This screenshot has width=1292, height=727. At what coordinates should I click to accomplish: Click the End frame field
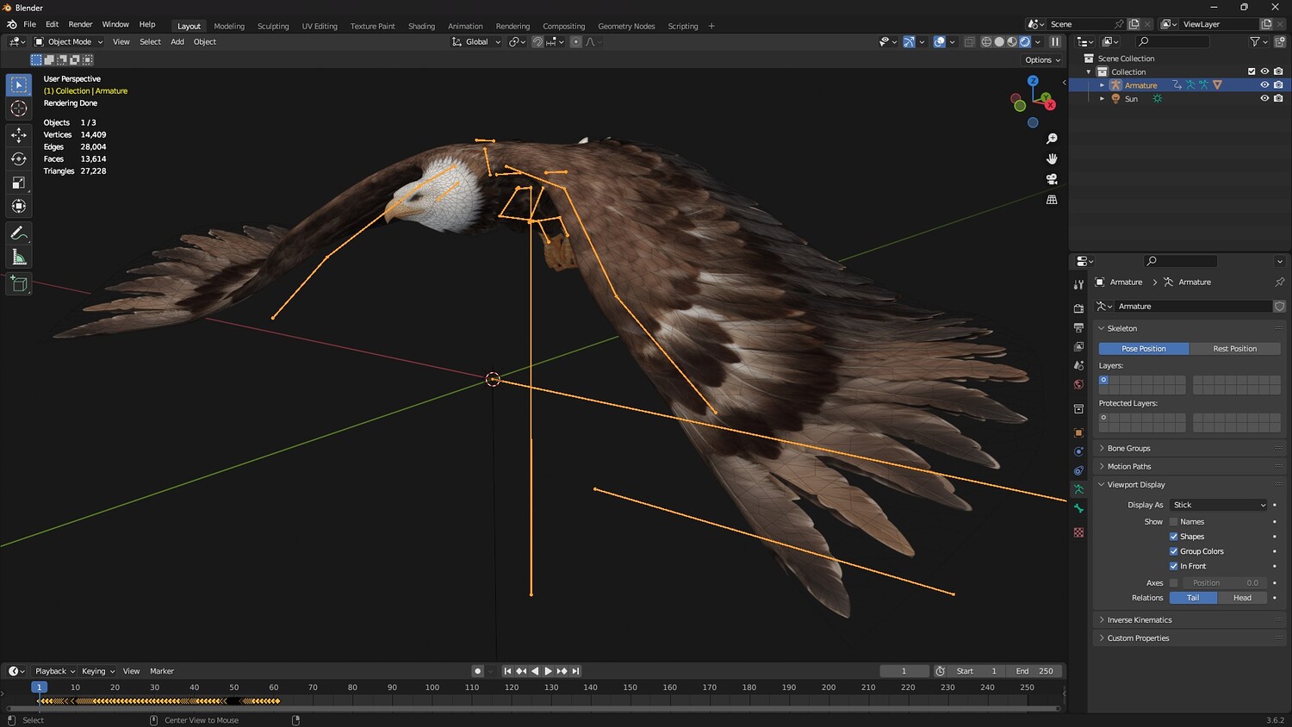point(1035,671)
